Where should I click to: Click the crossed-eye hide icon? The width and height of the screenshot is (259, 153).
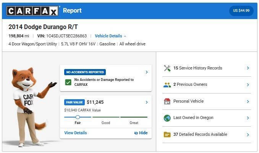click(136, 133)
